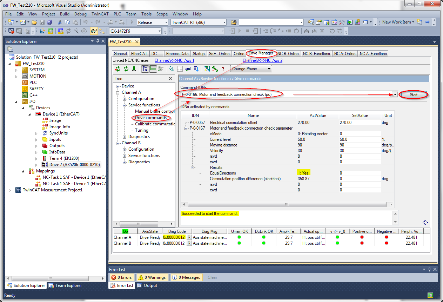Click the Start command button
This screenshot has height=302, width=443.
click(x=414, y=95)
